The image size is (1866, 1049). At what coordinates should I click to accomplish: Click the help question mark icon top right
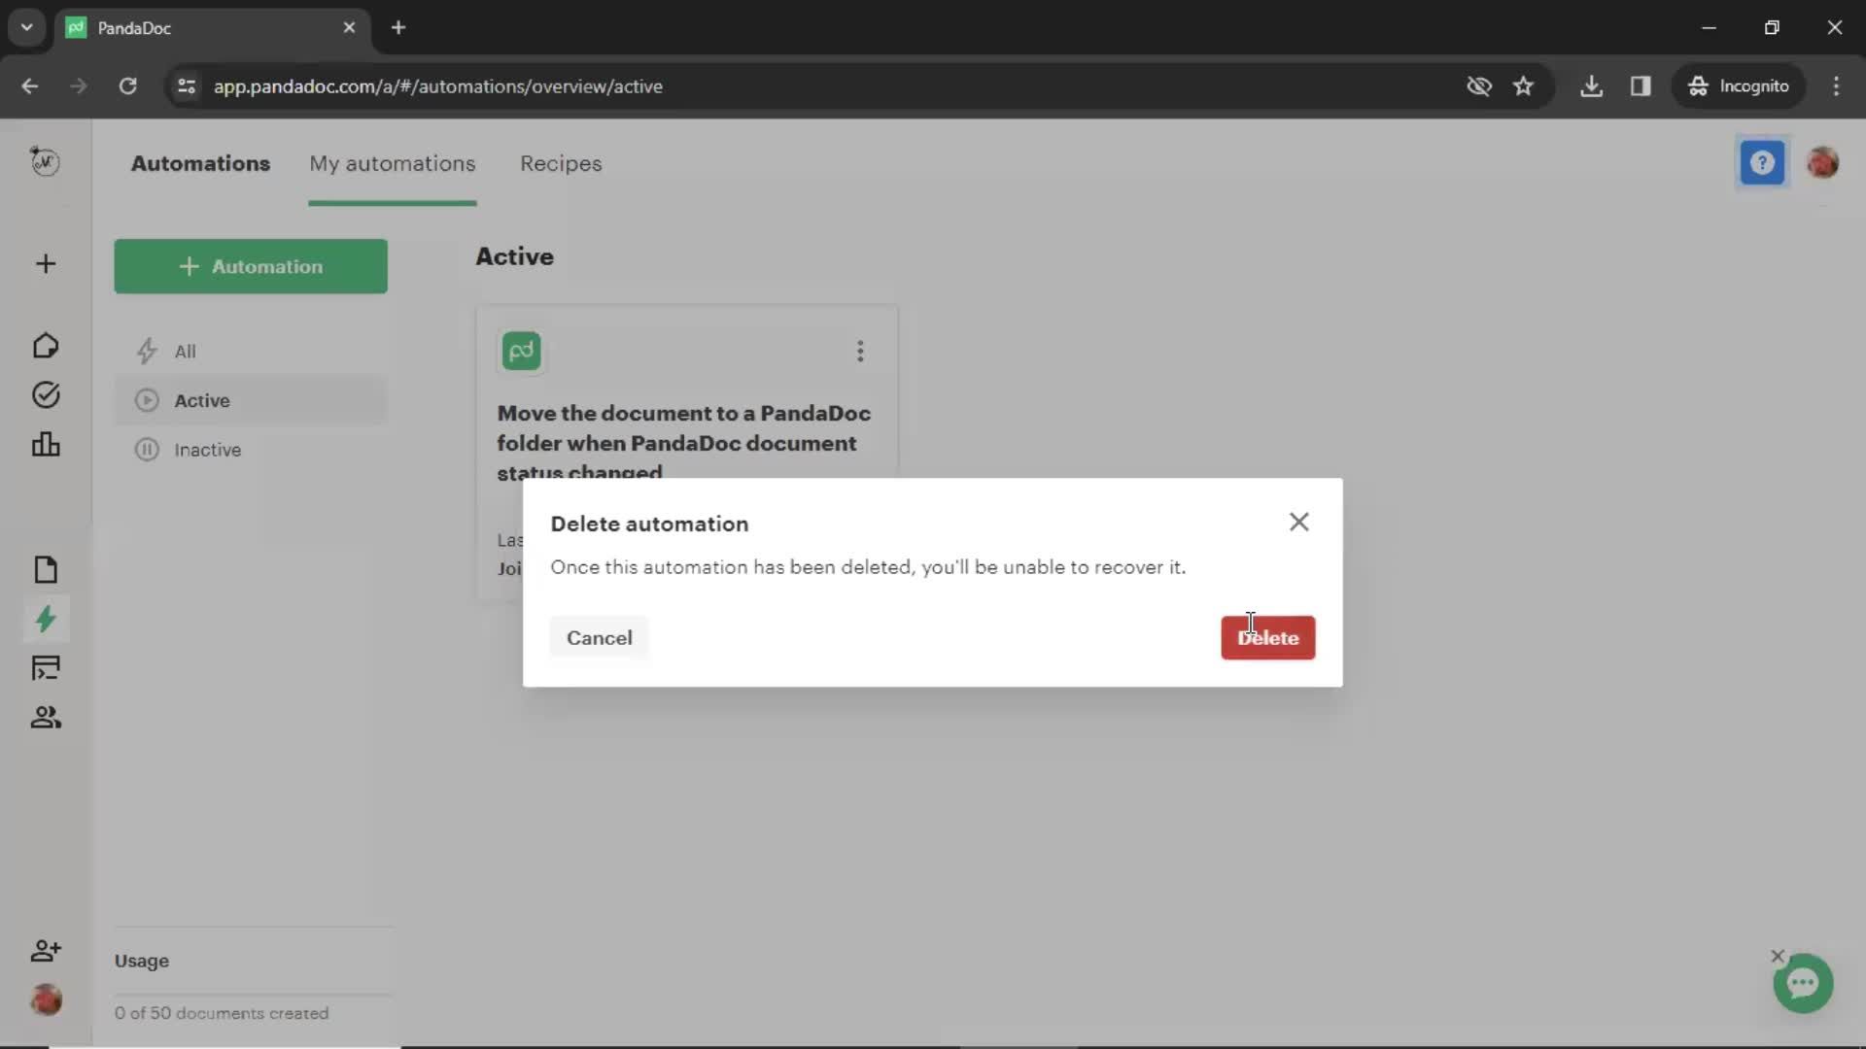(x=1762, y=161)
